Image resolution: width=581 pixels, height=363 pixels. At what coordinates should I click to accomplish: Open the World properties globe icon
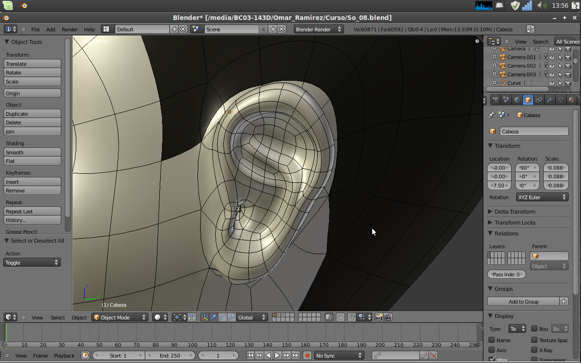pyautogui.click(x=517, y=100)
